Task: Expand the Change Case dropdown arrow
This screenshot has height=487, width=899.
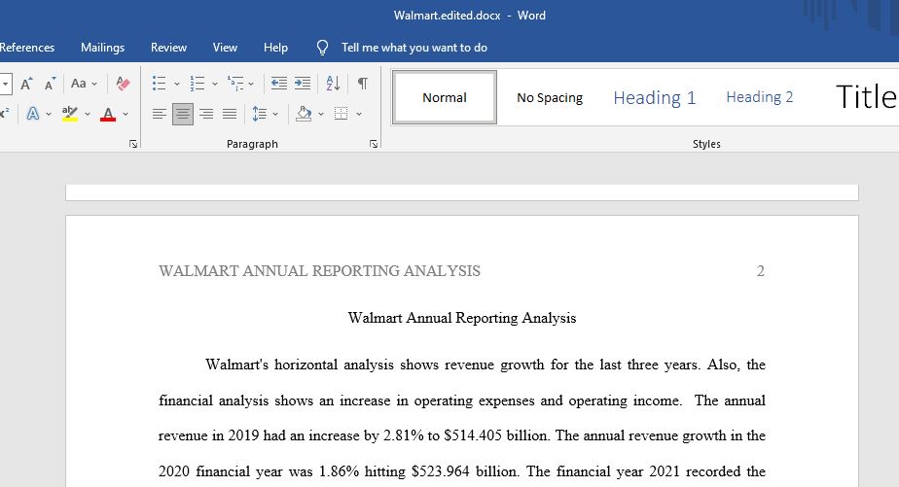Action: 94,84
